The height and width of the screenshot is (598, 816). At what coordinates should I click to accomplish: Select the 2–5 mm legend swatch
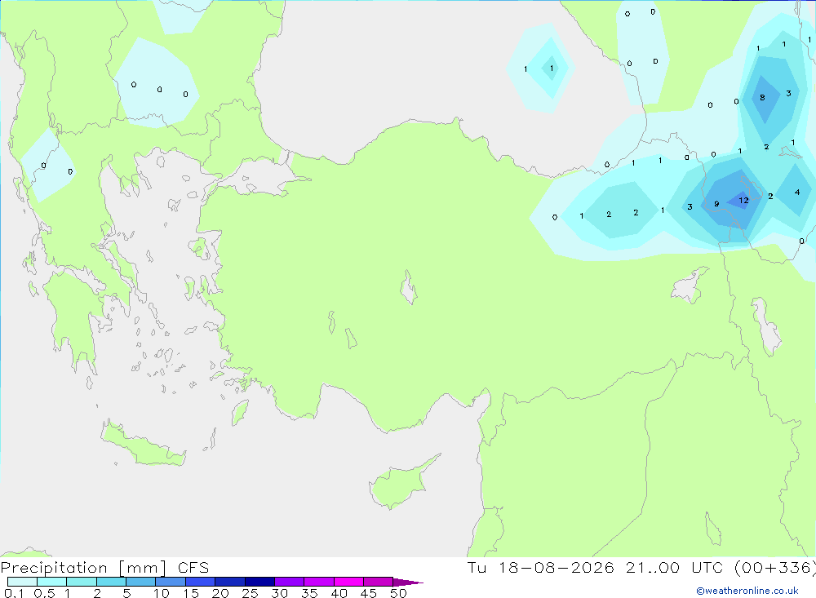click(x=111, y=582)
